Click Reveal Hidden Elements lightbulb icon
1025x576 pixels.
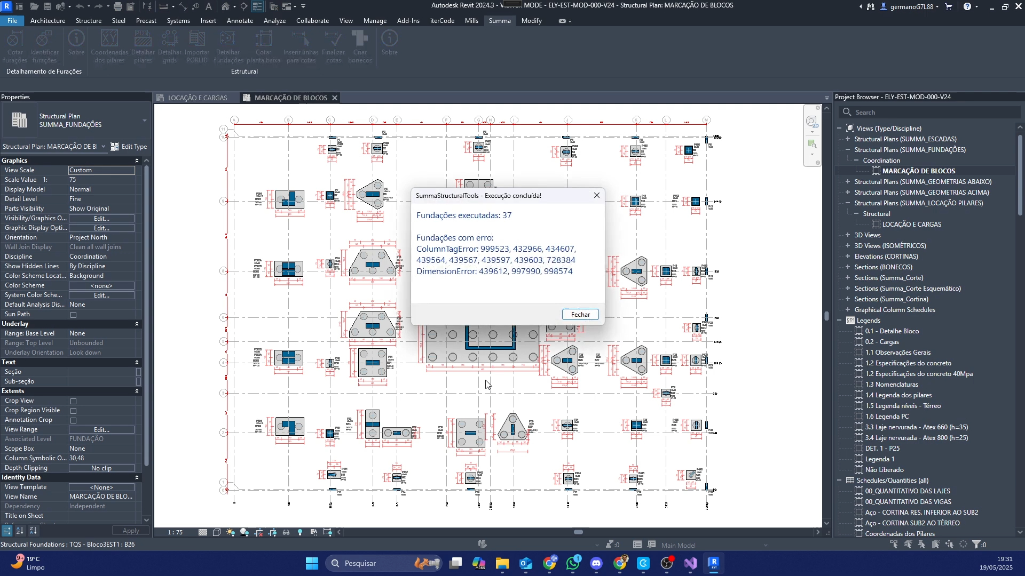300,532
